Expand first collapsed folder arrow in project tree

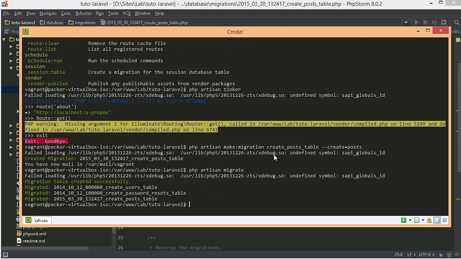click(x=11, y=46)
